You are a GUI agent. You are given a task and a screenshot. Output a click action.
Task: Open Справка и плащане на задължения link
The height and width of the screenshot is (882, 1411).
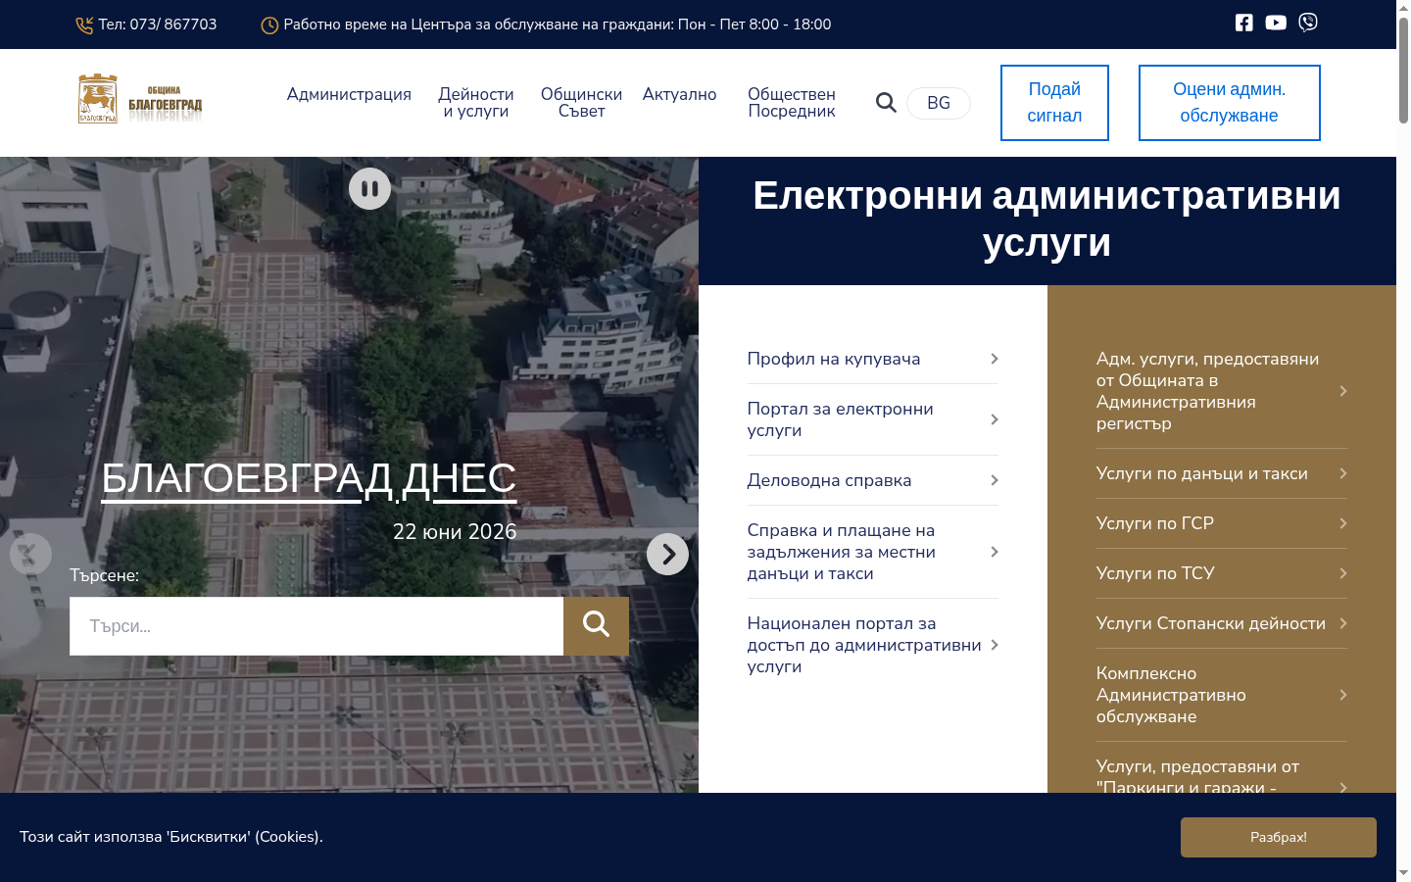tap(872, 552)
